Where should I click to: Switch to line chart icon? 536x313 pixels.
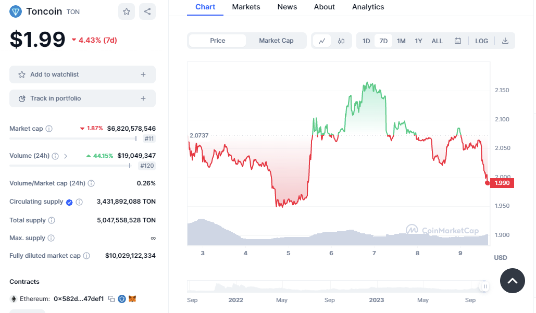tap(322, 41)
